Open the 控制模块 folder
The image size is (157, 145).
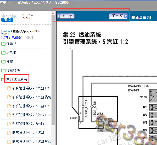pyautogui.click(x=13, y=70)
